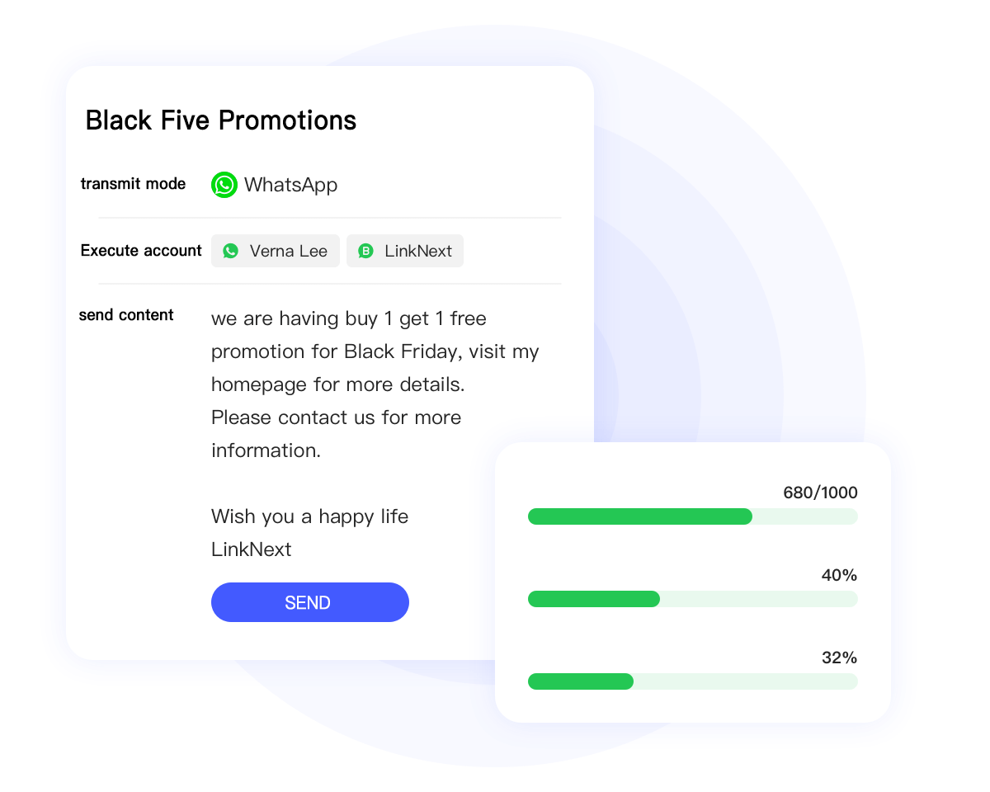990x792 pixels.
Task: Click the LinkNext signature in message
Action: click(x=251, y=549)
